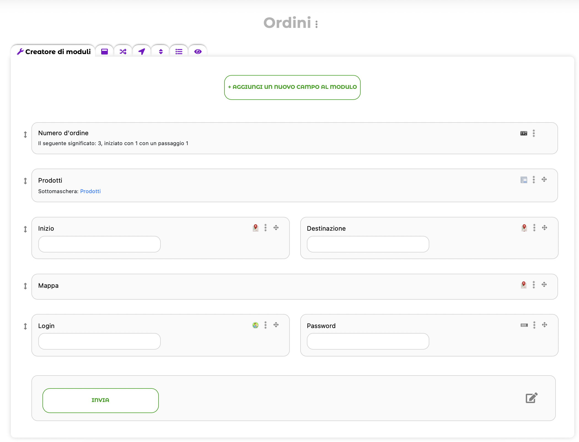
Task: Click the Invia button
Action: pyautogui.click(x=101, y=400)
